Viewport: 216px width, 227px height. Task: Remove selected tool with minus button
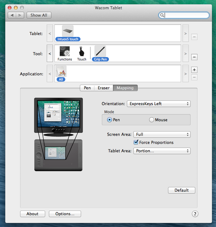(x=194, y=57)
